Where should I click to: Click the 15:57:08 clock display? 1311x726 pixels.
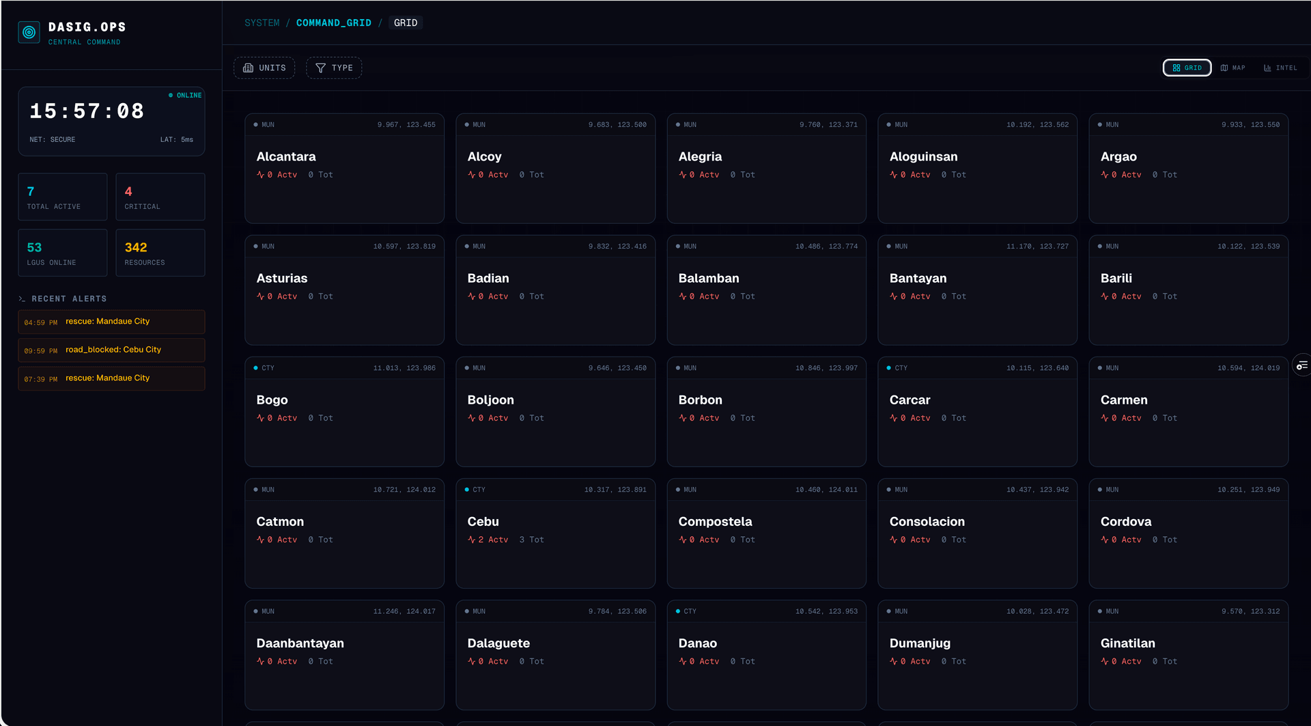click(x=87, y=111)
